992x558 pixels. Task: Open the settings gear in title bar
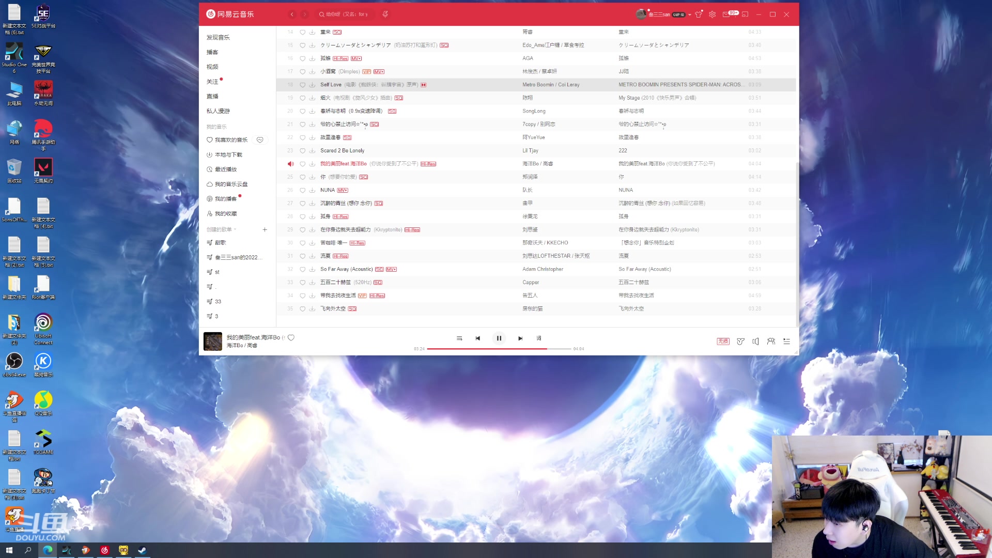click(712, 14)
